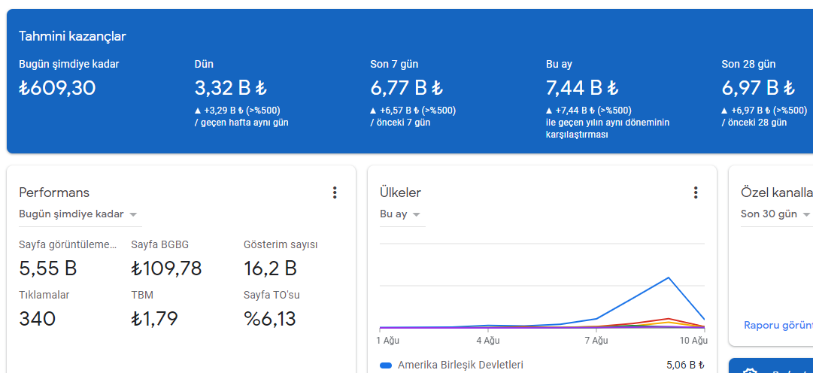Open the Ülkeler card three-dot menu

coord(696,193)
